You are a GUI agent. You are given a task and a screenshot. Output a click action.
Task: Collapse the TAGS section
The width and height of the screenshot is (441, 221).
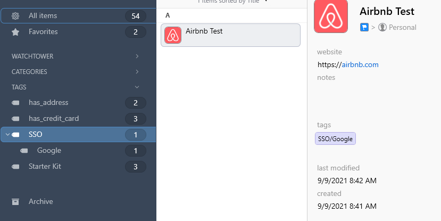pyautogui.click(x=137, y=87)
